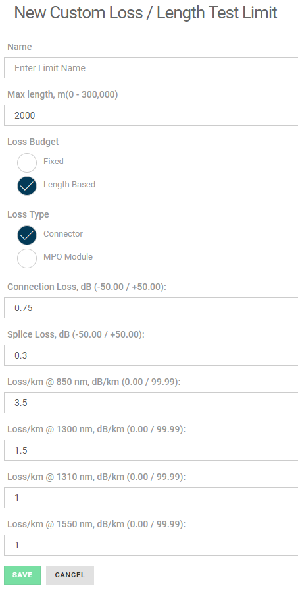Click the Length Based label text
Screen dimensions: 298x590
pos(70,185)
